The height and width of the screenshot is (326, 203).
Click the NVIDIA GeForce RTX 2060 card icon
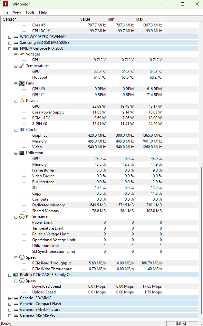point(16,48)
